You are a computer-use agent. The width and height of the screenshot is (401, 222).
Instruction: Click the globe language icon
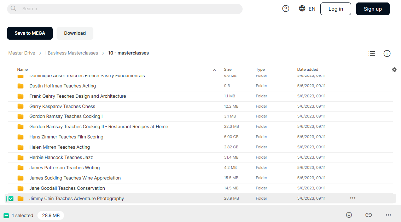click(x=302, y=8)
